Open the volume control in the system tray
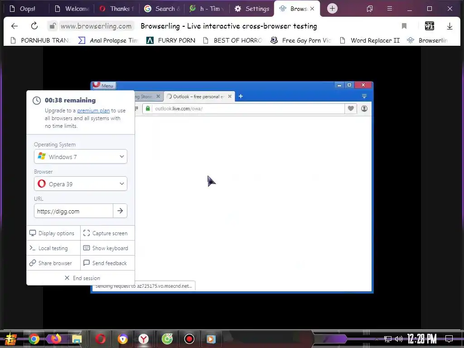The width and height of the screenshot is (464, 348). click(399, 339)
